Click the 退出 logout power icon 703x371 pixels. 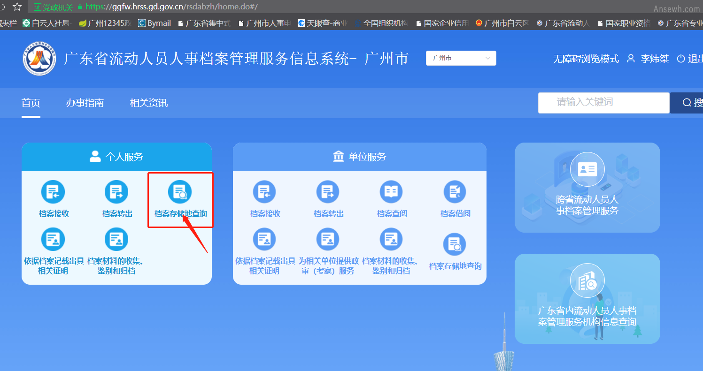pos(680,59)
